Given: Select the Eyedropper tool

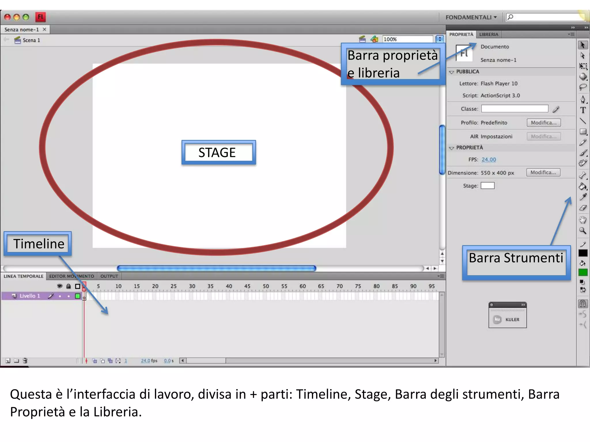Looking at the screenshot, I should pyautogui.click(x=583, y=197).
